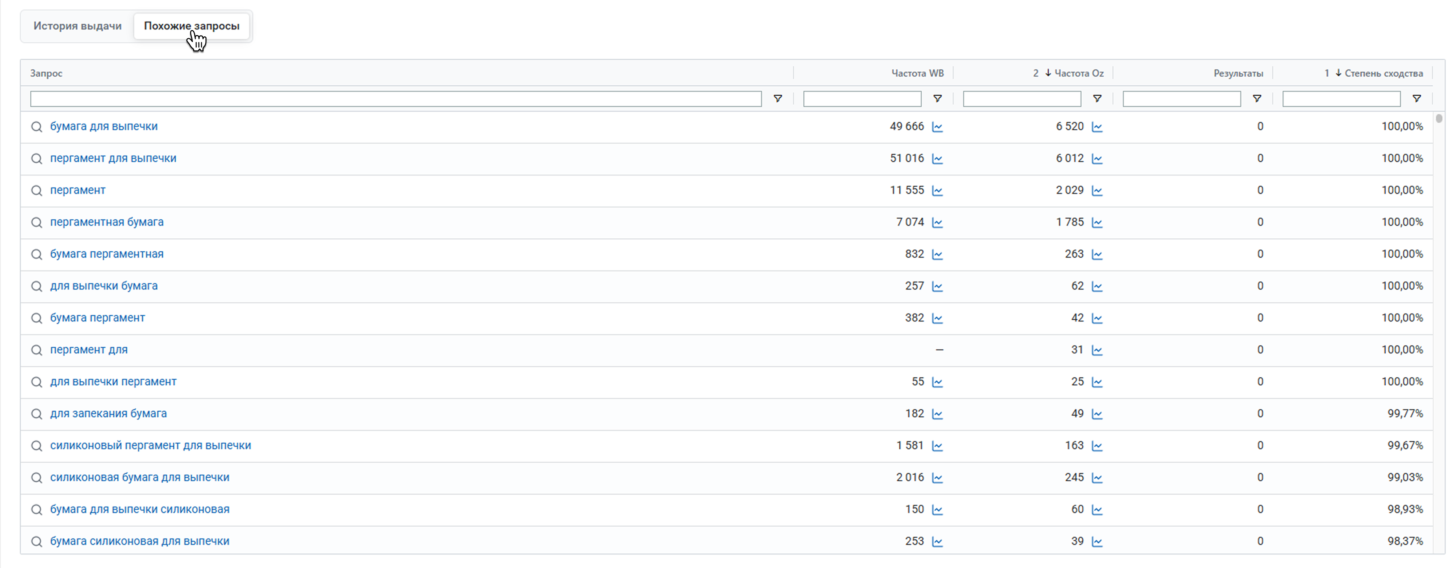Open filter menu for Результаты column
Screen dimensions: 1452x568
(1256, 99)
